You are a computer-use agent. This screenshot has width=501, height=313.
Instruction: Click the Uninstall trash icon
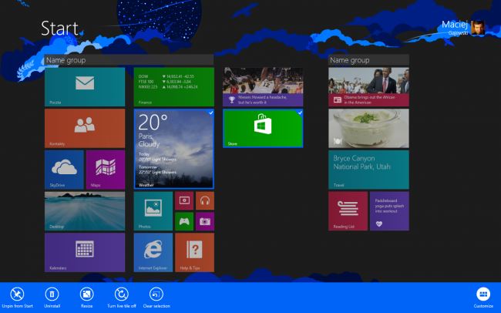tap(52, 294)
